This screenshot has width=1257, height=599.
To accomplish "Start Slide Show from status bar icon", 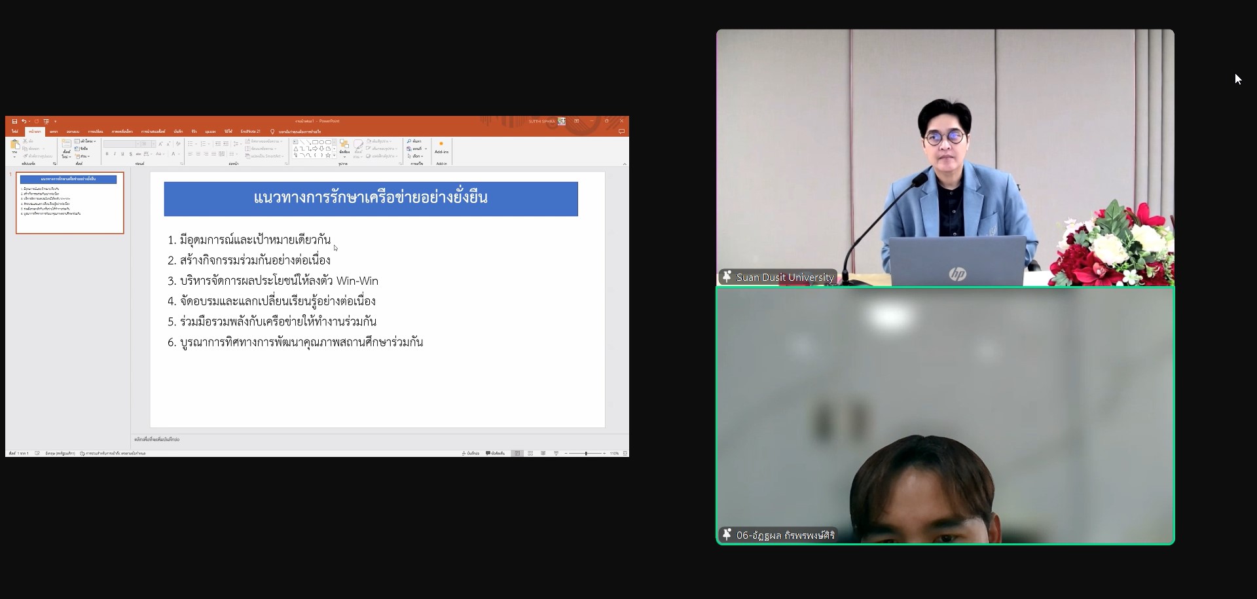I will (556, 453).
